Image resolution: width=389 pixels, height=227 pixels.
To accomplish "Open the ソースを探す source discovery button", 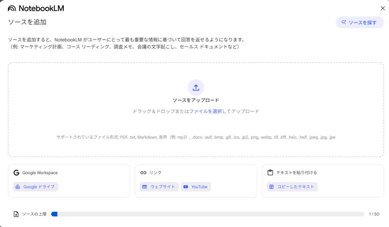I will tap(360, 22).
